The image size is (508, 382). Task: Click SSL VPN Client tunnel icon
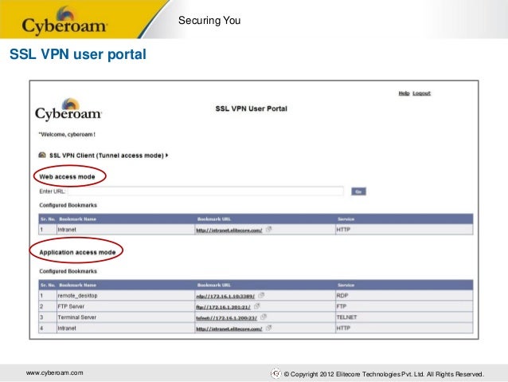42,155
